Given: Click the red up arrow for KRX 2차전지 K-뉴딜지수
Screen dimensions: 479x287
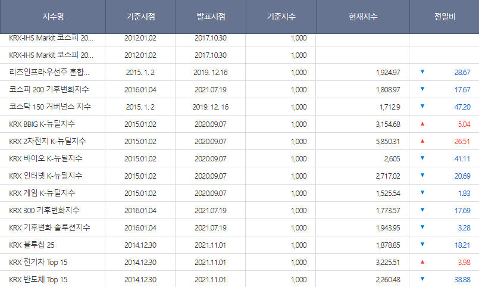Looking at the screenshot, I should coord(422,141).
